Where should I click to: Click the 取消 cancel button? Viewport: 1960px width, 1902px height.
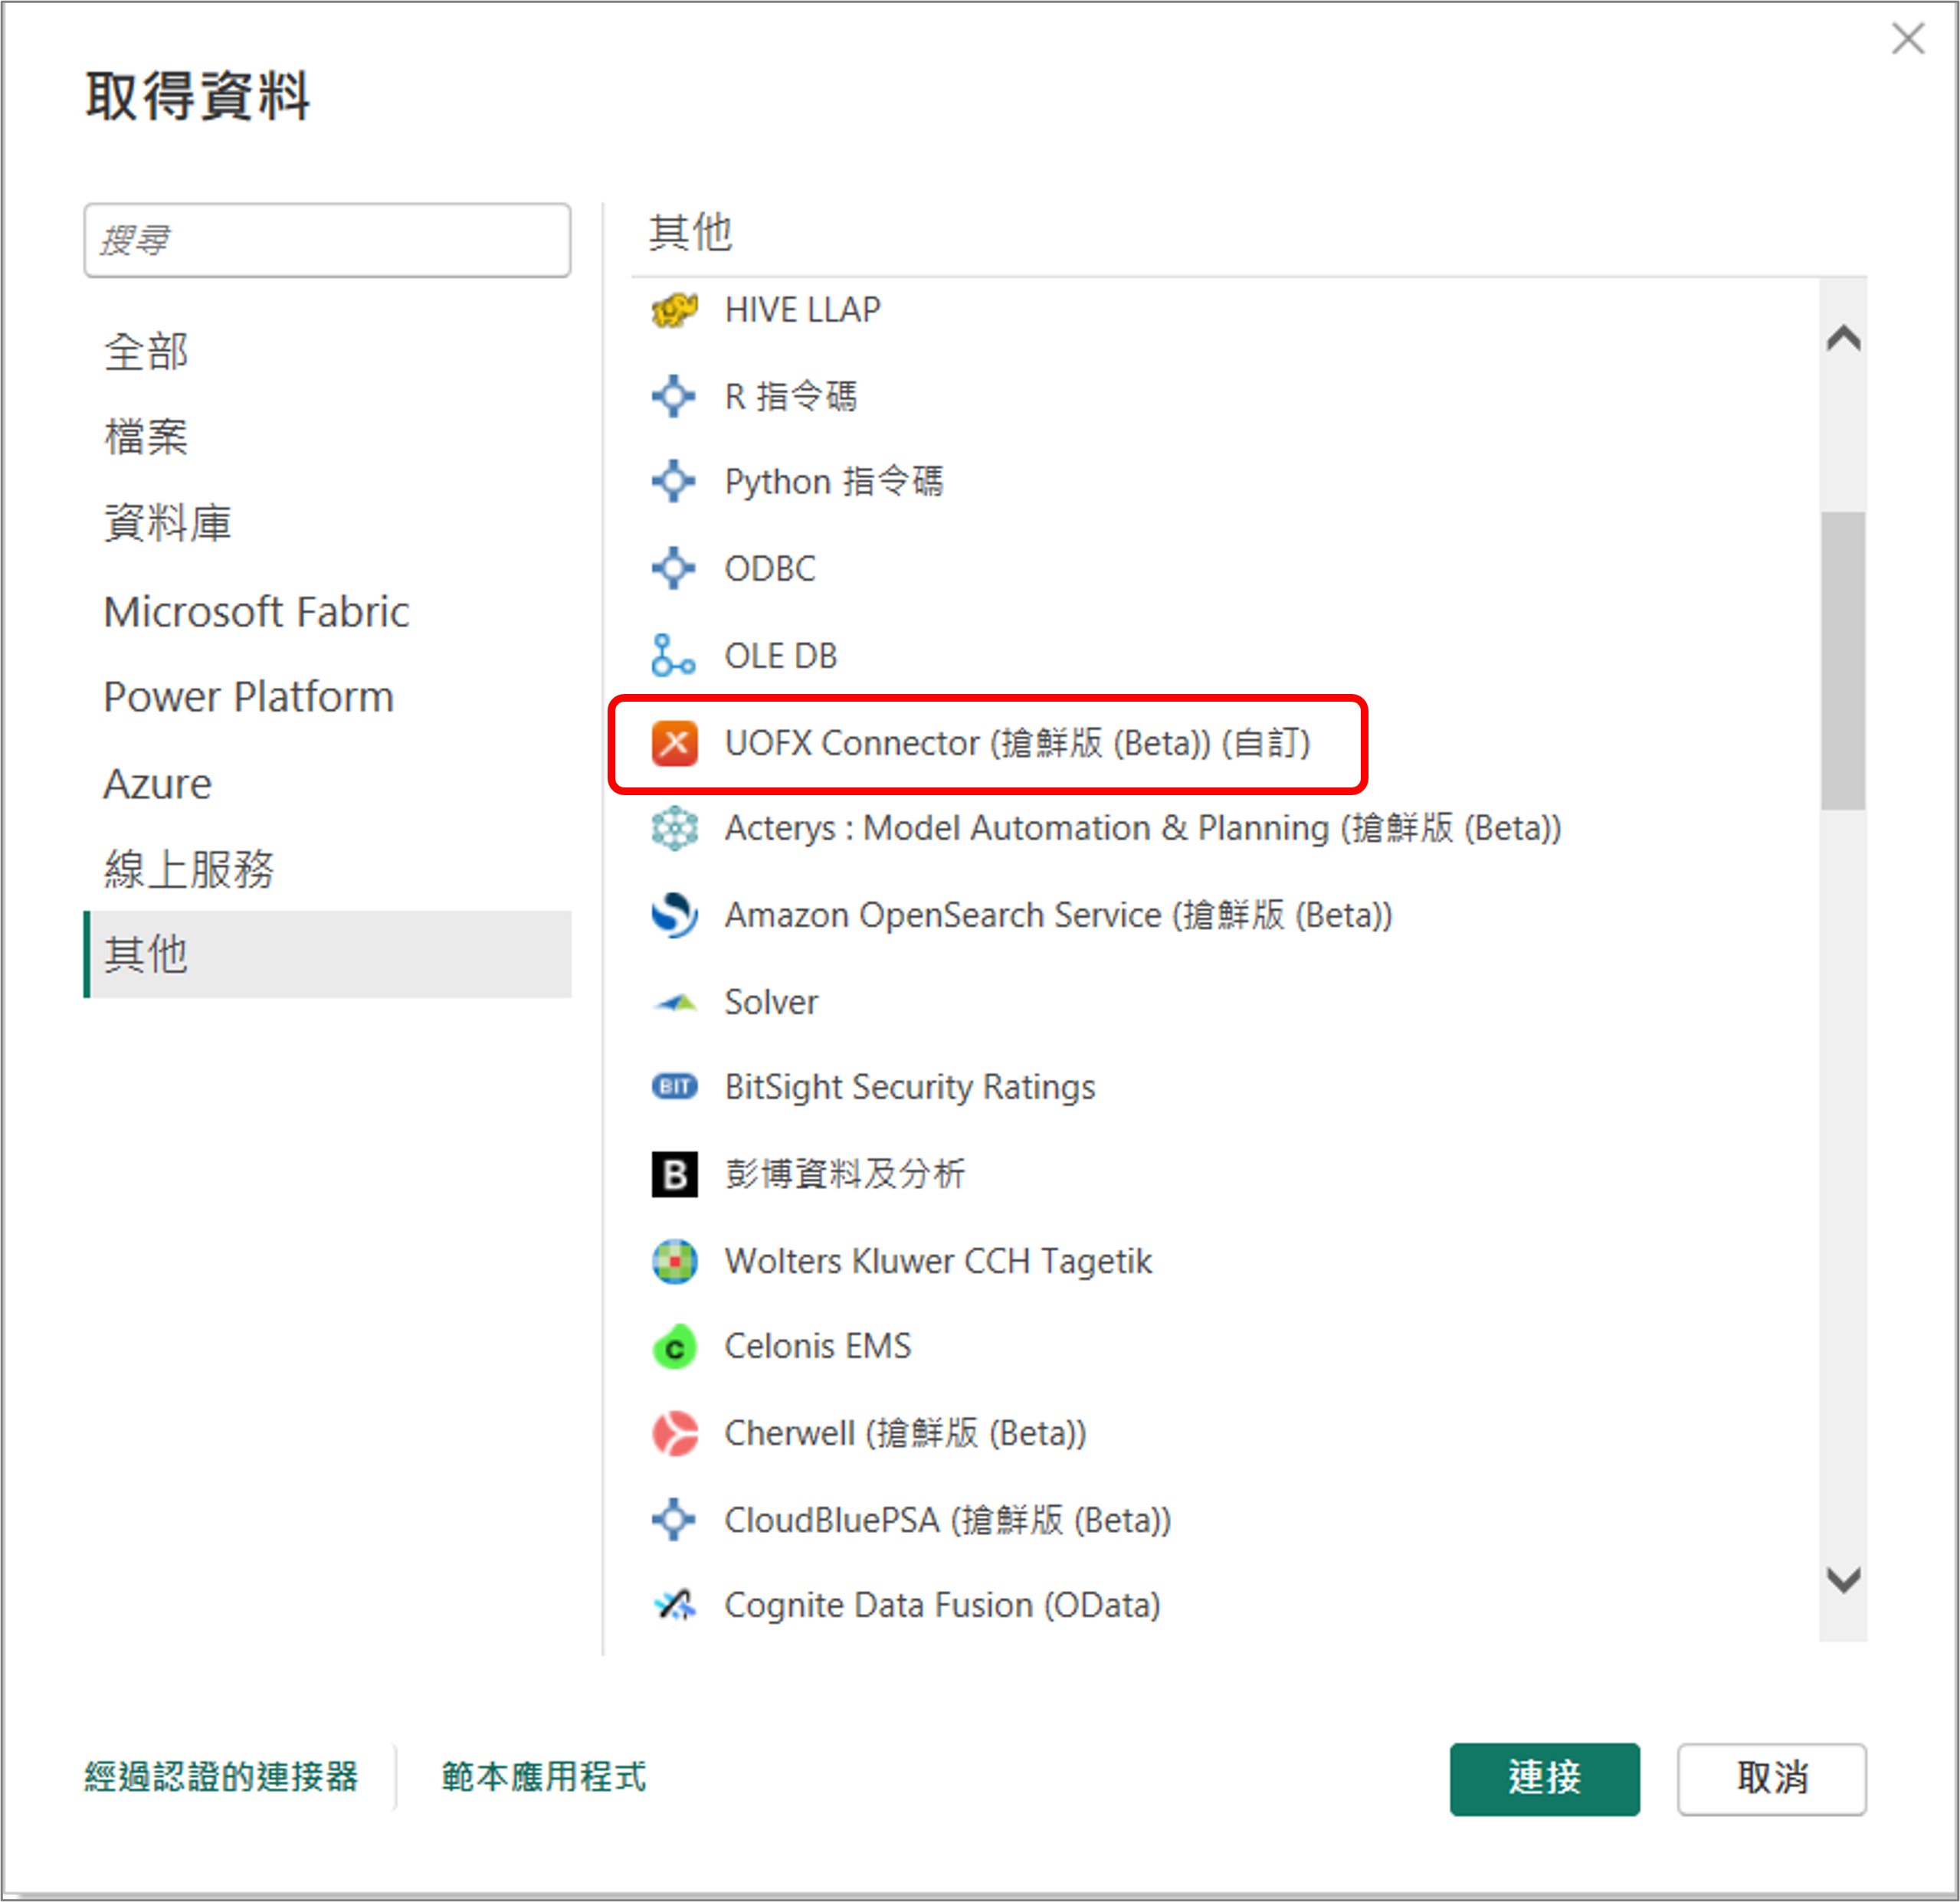coord(1772,1779)
